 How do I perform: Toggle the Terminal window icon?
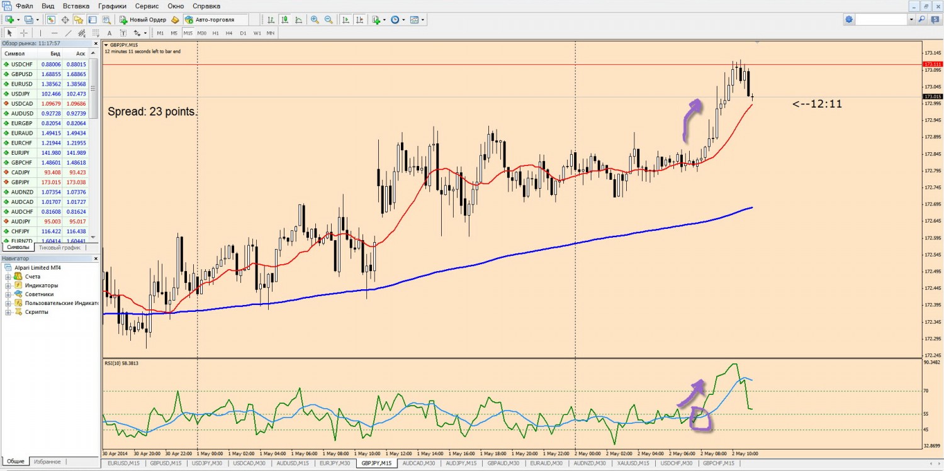tap(93, 19)
